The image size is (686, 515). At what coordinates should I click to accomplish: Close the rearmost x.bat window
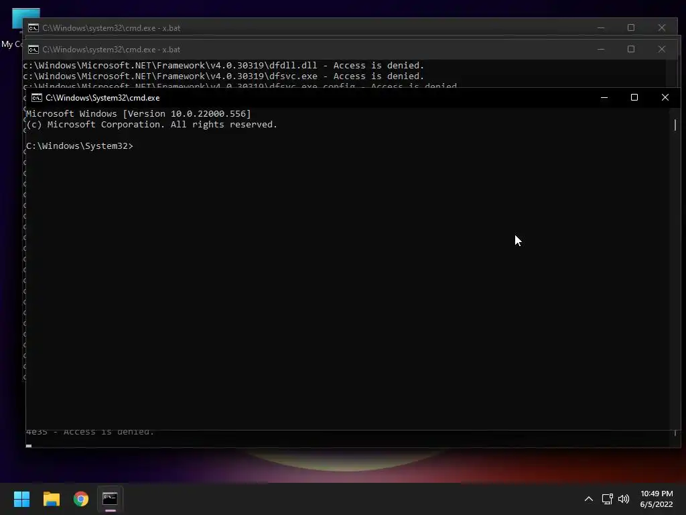coord(661,27)
